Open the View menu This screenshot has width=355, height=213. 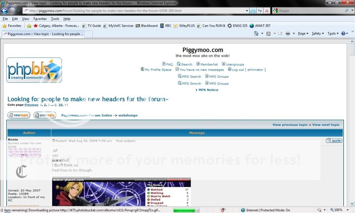point(25,19)
